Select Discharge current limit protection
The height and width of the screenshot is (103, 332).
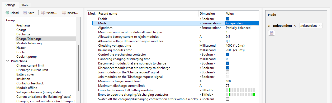pyautogui.click(x=32, y=70)
